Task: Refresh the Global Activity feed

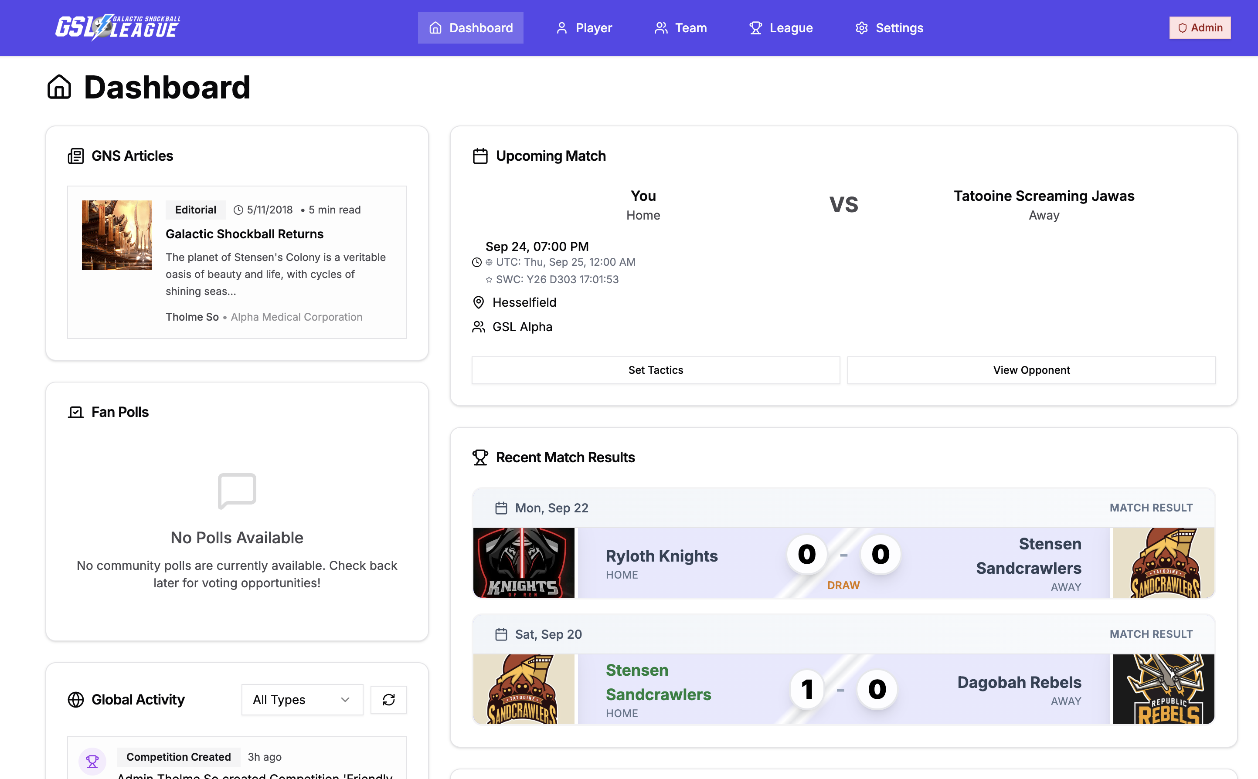Action: (x=388, y=699)
